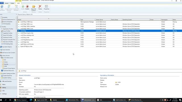Select win2019g2-1809-2-desktop row
This screenshot has width=182, height=102.
pyautogui.click(x=100, y=26)
